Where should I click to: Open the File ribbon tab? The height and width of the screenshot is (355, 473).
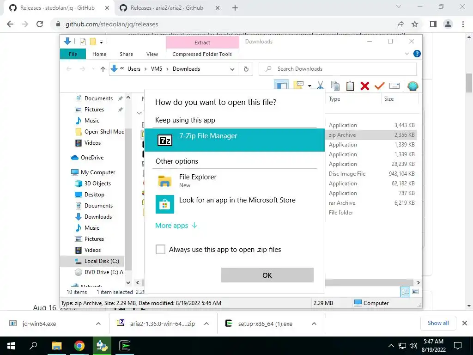pos(73,54)
